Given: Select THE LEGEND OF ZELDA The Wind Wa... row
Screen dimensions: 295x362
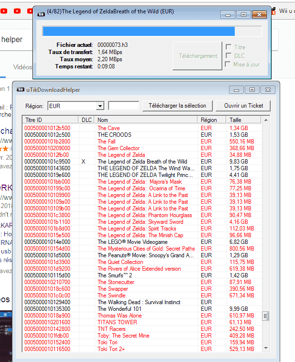Looking at the screenshot, I should coord(142,168).
